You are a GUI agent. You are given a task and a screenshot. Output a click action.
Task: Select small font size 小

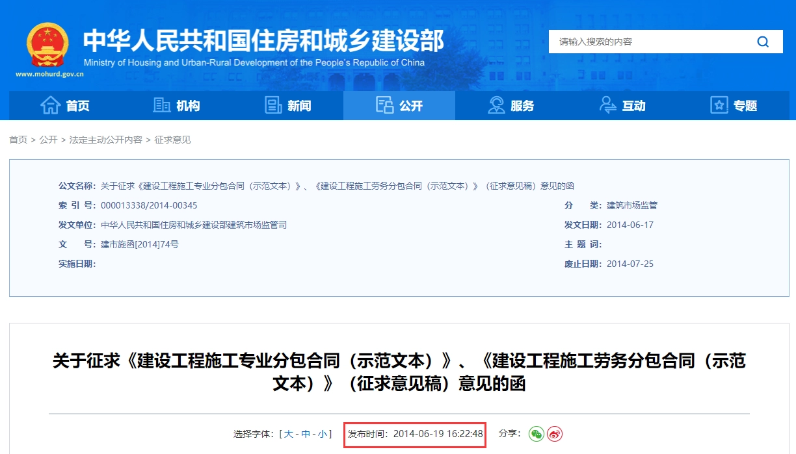[x=323, y=434]
